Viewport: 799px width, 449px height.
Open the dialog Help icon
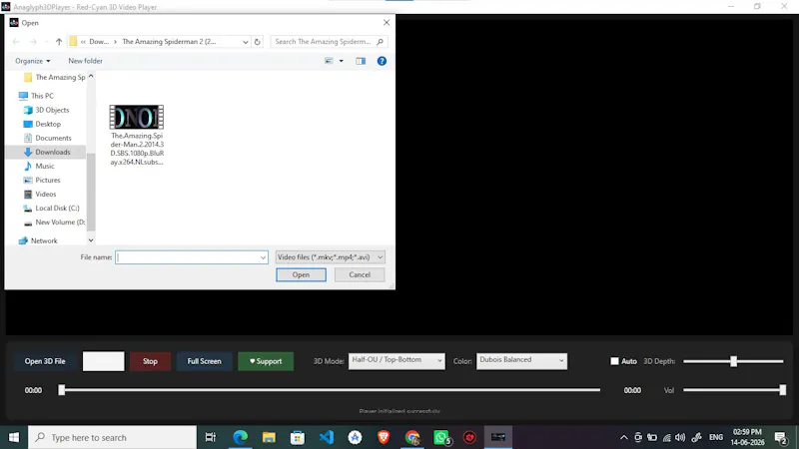382,61
